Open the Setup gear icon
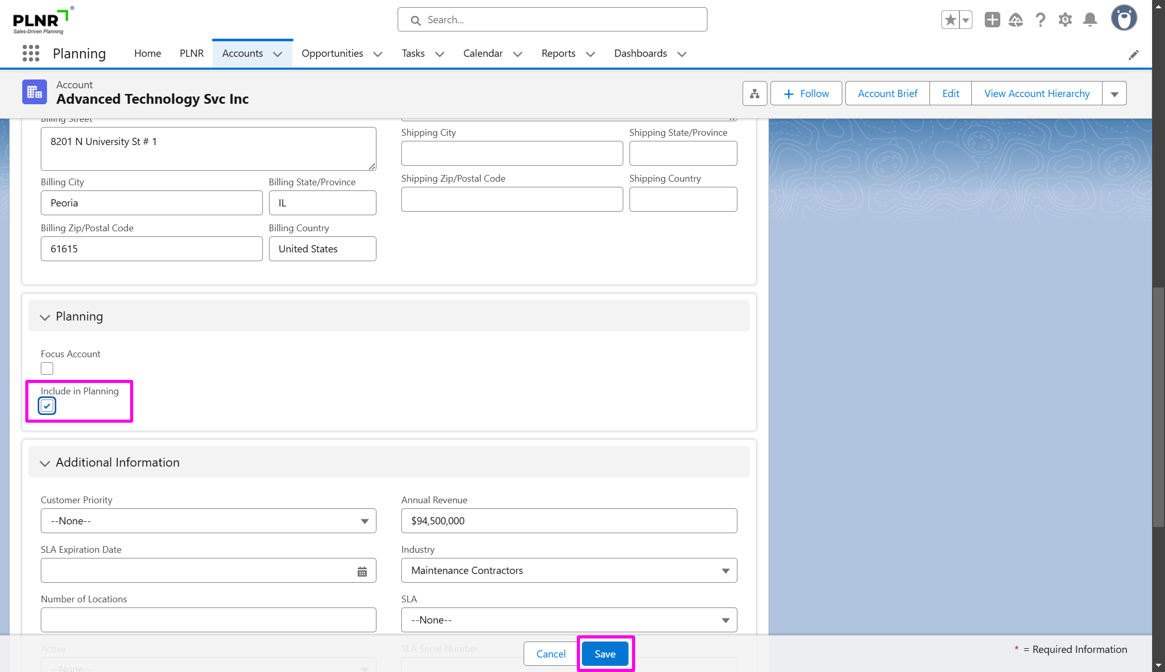 pos(1065,20)
